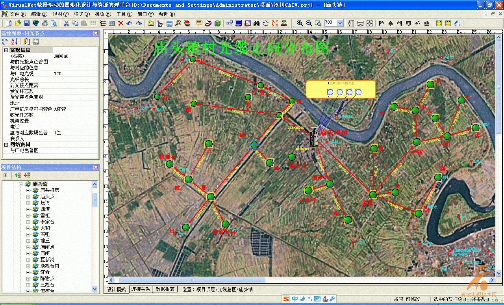Screen dimensions: 504x305
Task: Click the 与广电光缆 property value field
Action: 75,74
